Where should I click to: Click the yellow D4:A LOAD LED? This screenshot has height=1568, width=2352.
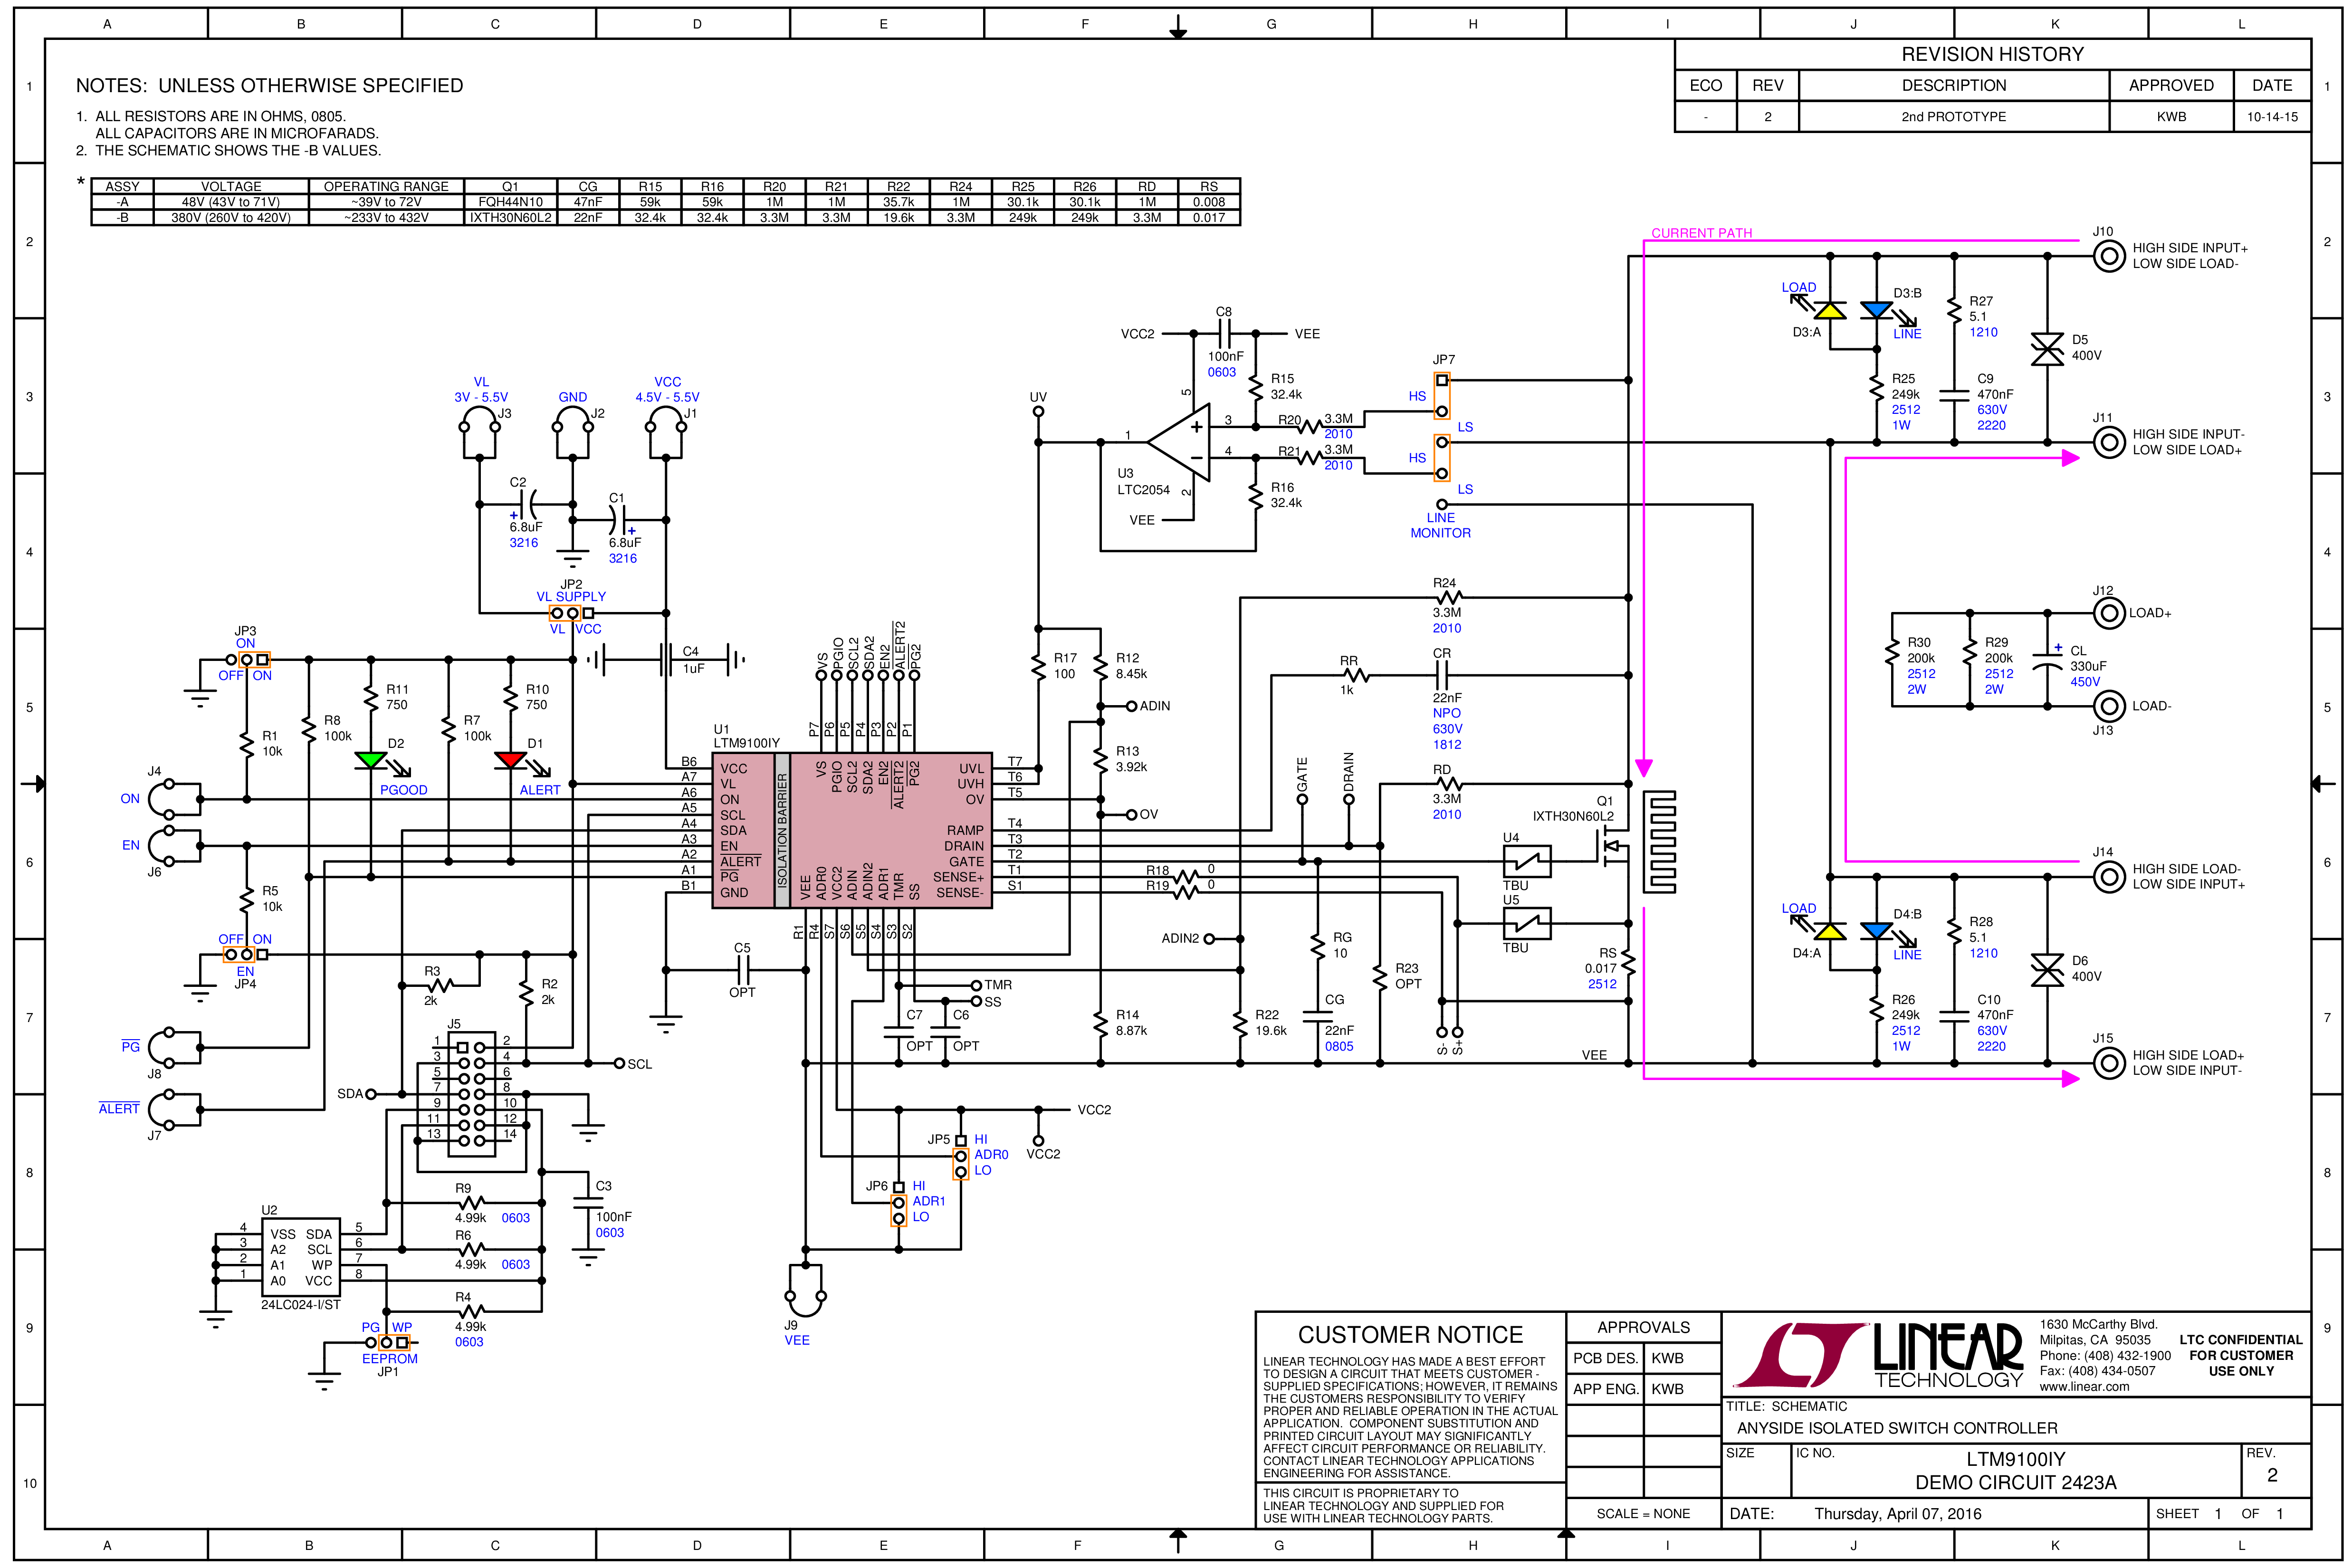pos(1830,931)
